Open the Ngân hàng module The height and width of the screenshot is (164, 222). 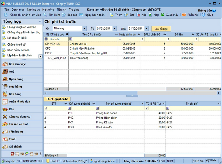(22, 79)
